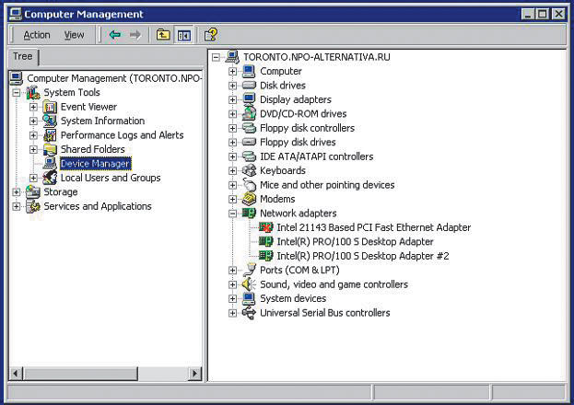Image resolution: width=574 pixels, height=405 pixels.
Task: Select Device Manager in the tree
Action: (95, 164)
